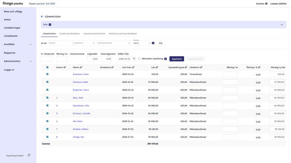Uncheck the row for Danielsson, Mia

47,105
